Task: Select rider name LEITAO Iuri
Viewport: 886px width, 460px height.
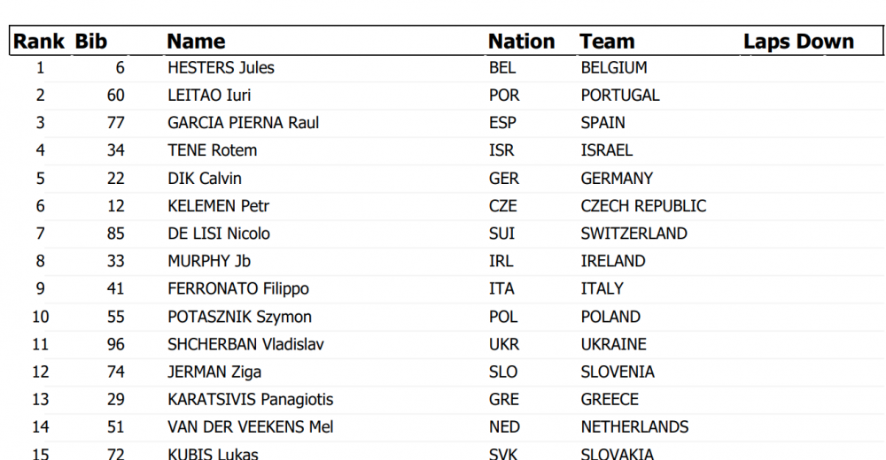Action: click(209, 95)
